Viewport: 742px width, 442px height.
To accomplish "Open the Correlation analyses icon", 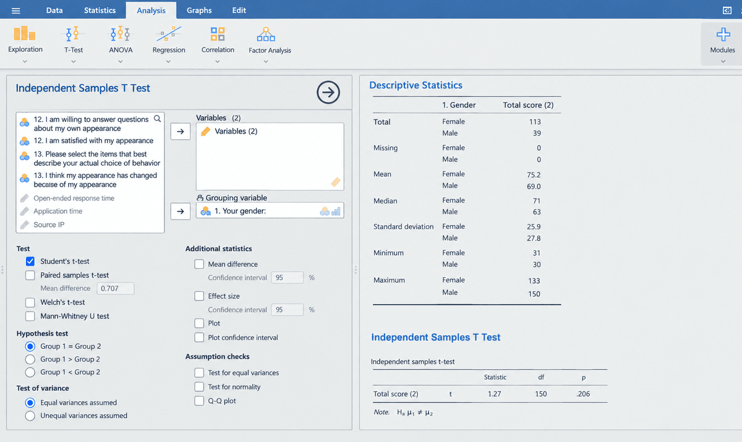I will click(218, 33).
